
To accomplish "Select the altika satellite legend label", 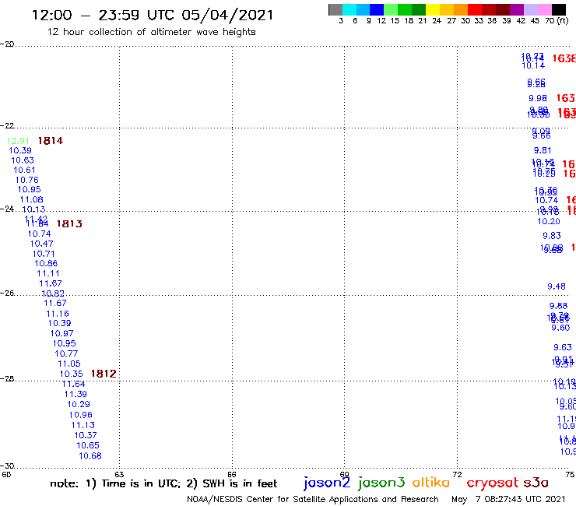I will click(431, 482).
